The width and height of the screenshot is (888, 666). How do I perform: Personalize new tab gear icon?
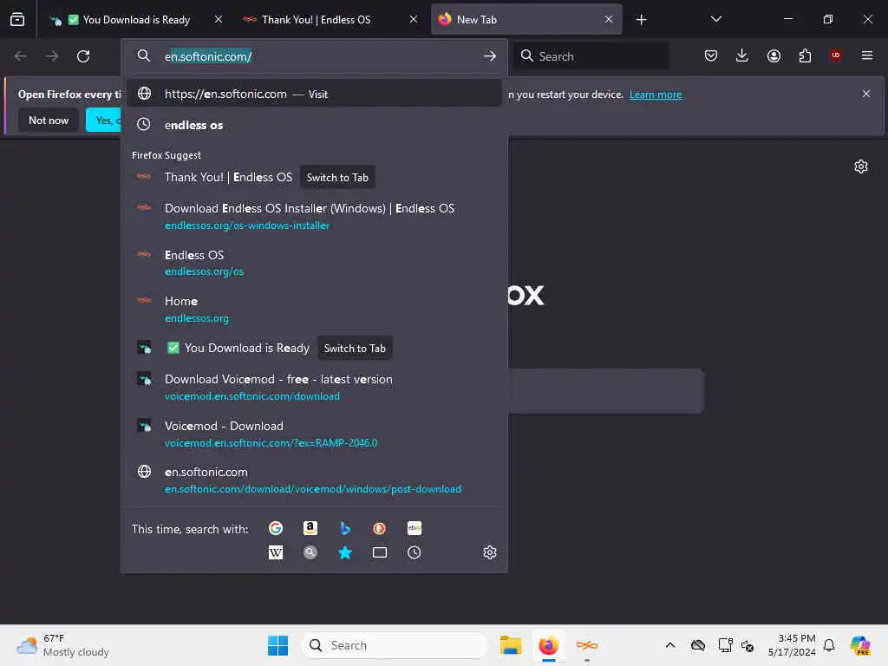861,166
